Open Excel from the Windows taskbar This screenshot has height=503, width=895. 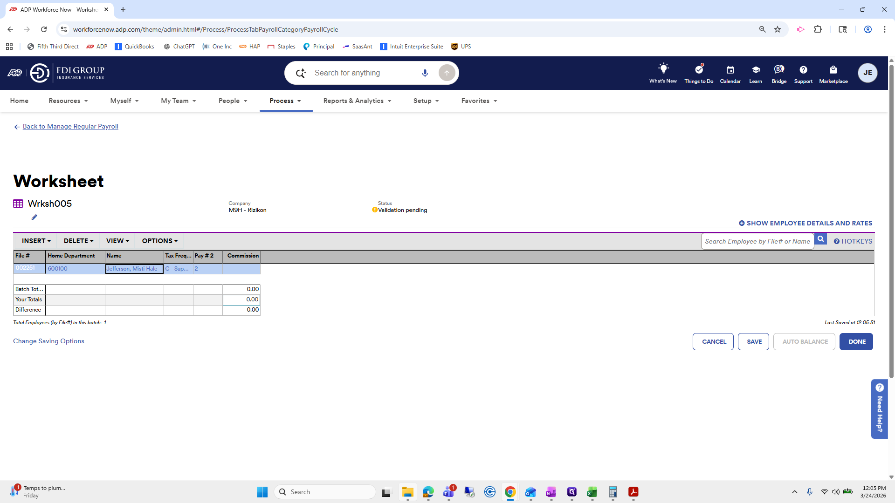592,492
